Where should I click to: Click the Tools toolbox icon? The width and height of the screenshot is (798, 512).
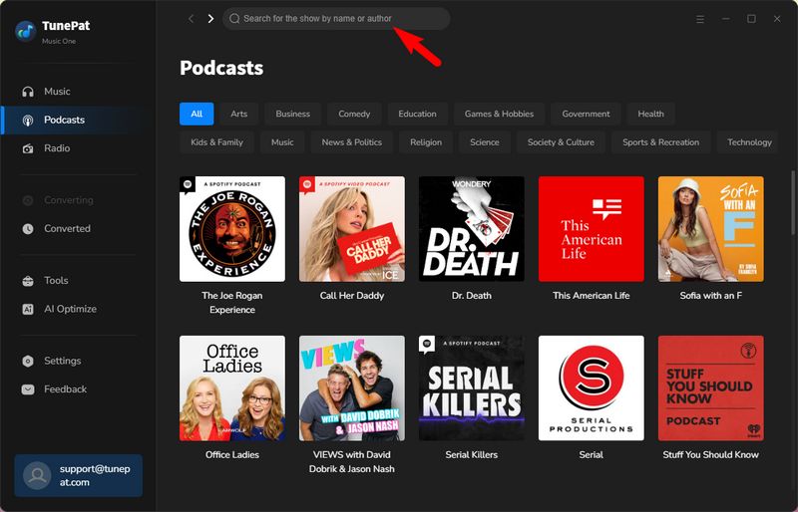click(x=28, y=281)
